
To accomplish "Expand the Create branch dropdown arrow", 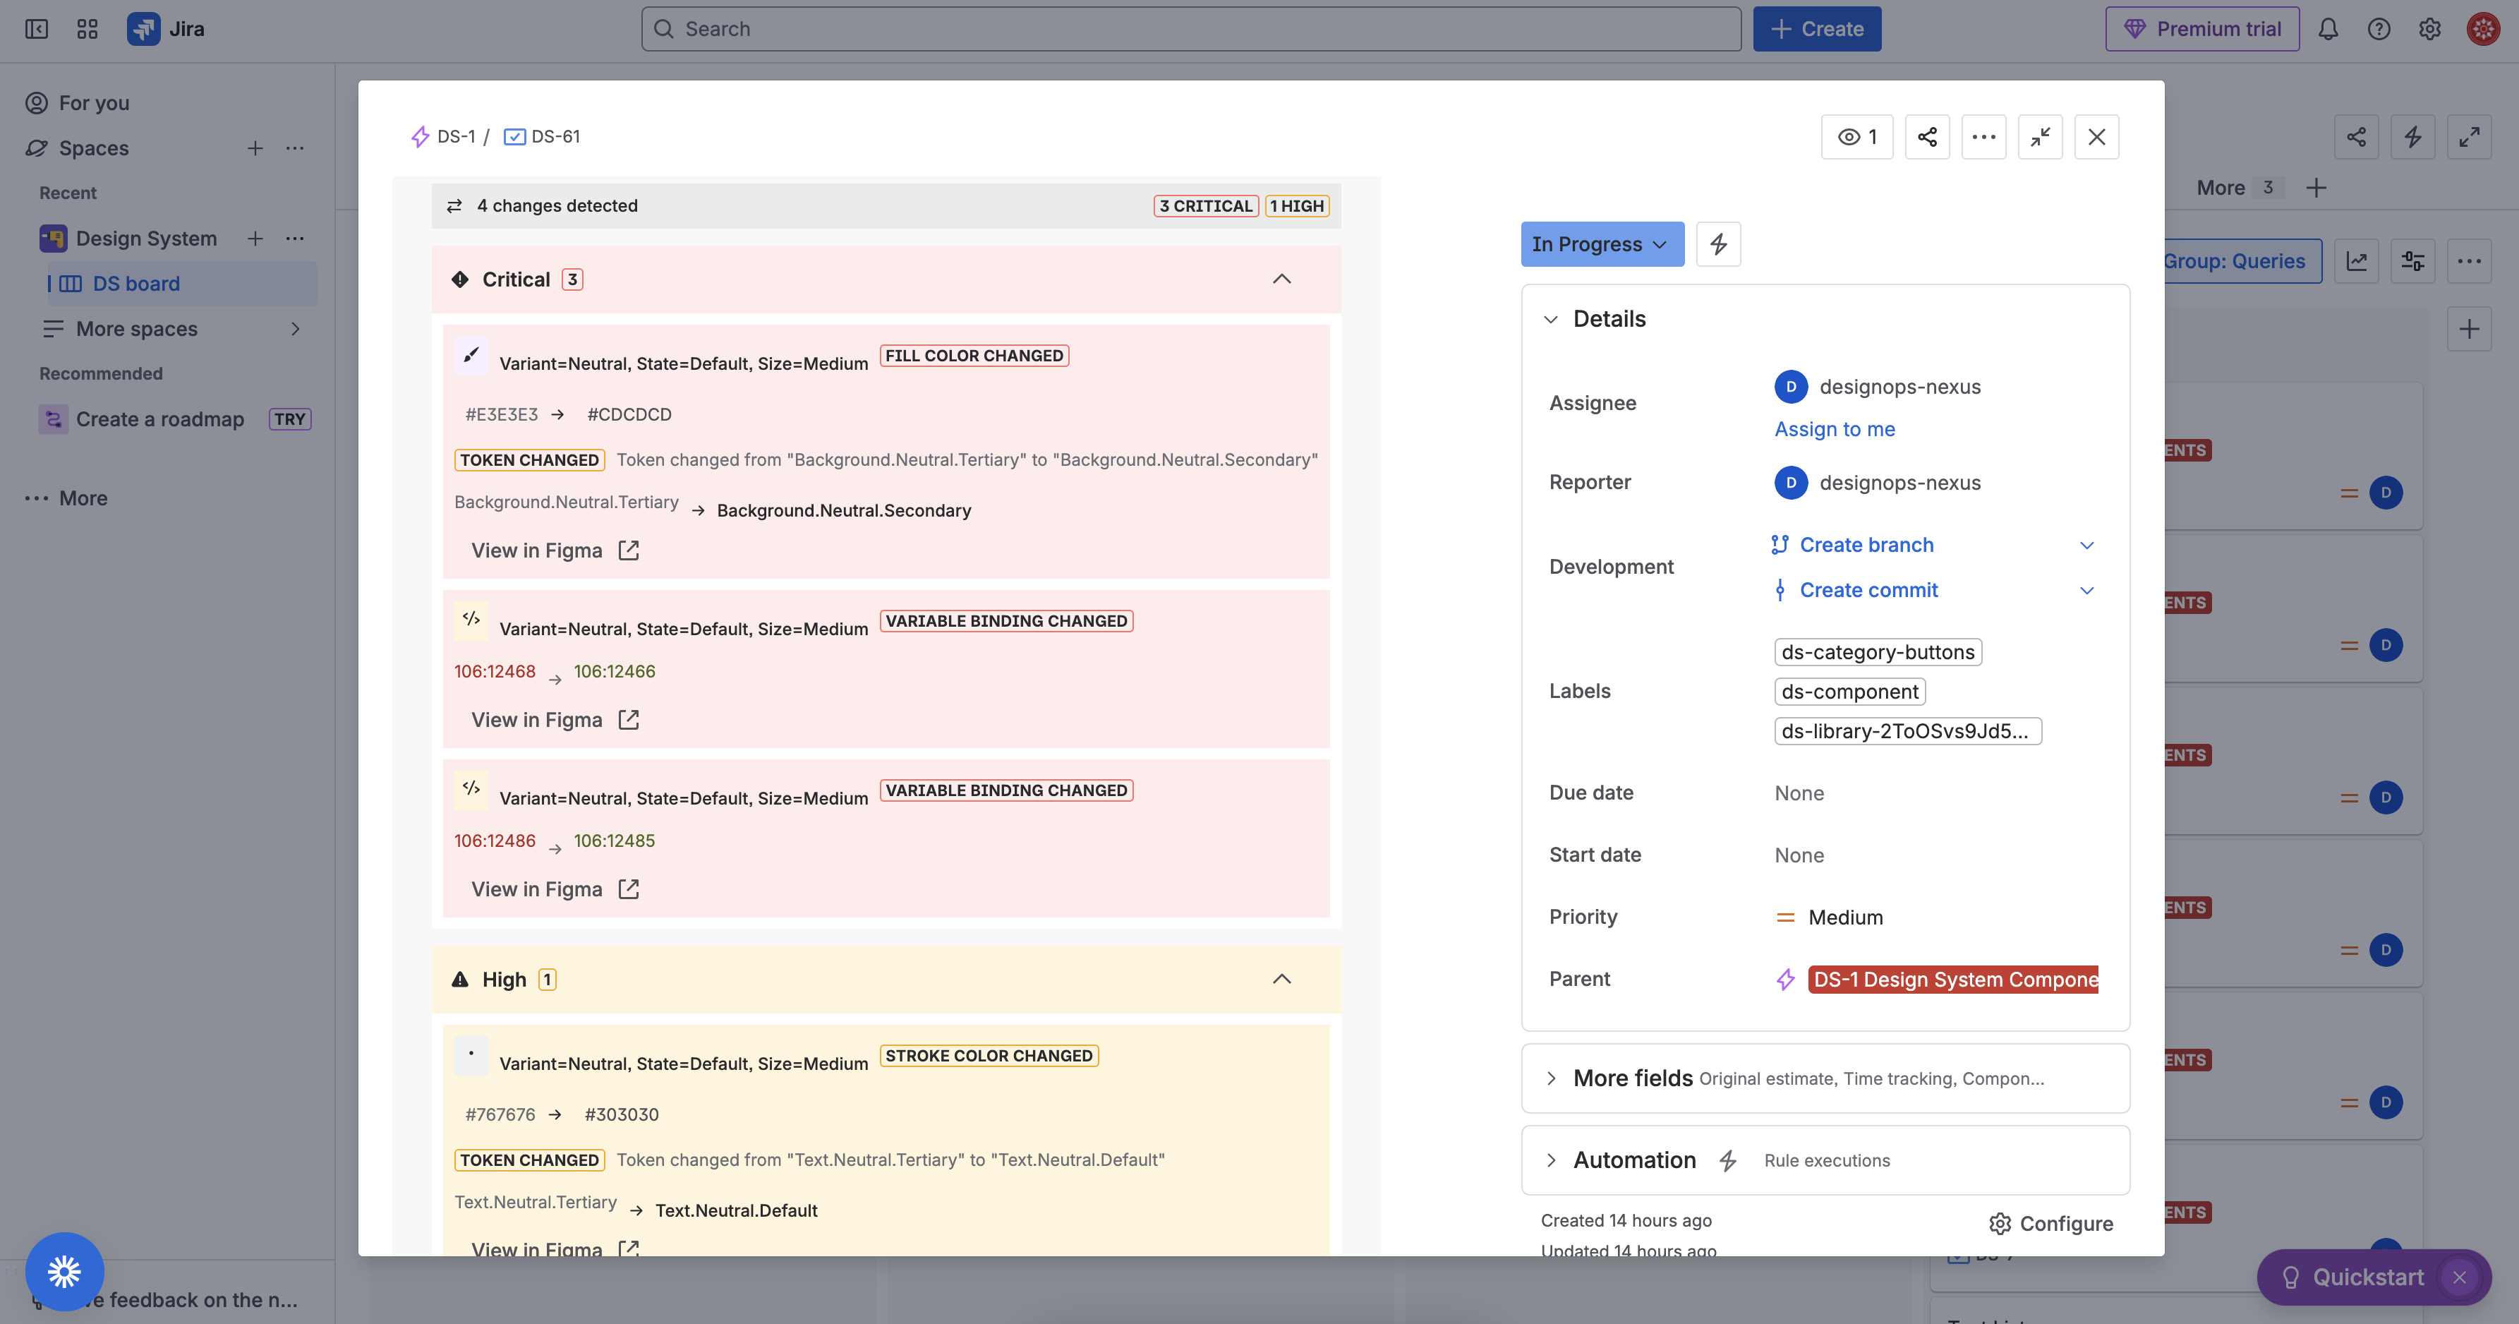I will coord(2086,546).
